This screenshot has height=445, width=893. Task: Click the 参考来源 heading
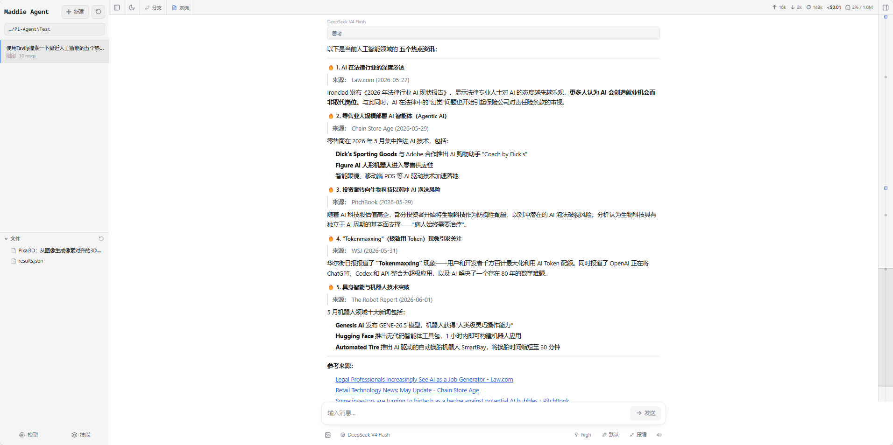point(340,366)
